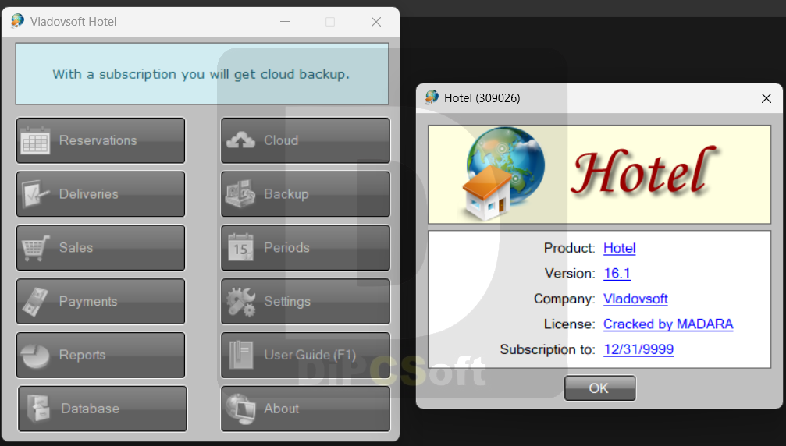Click the globe and house logo image

click(503, 174)
